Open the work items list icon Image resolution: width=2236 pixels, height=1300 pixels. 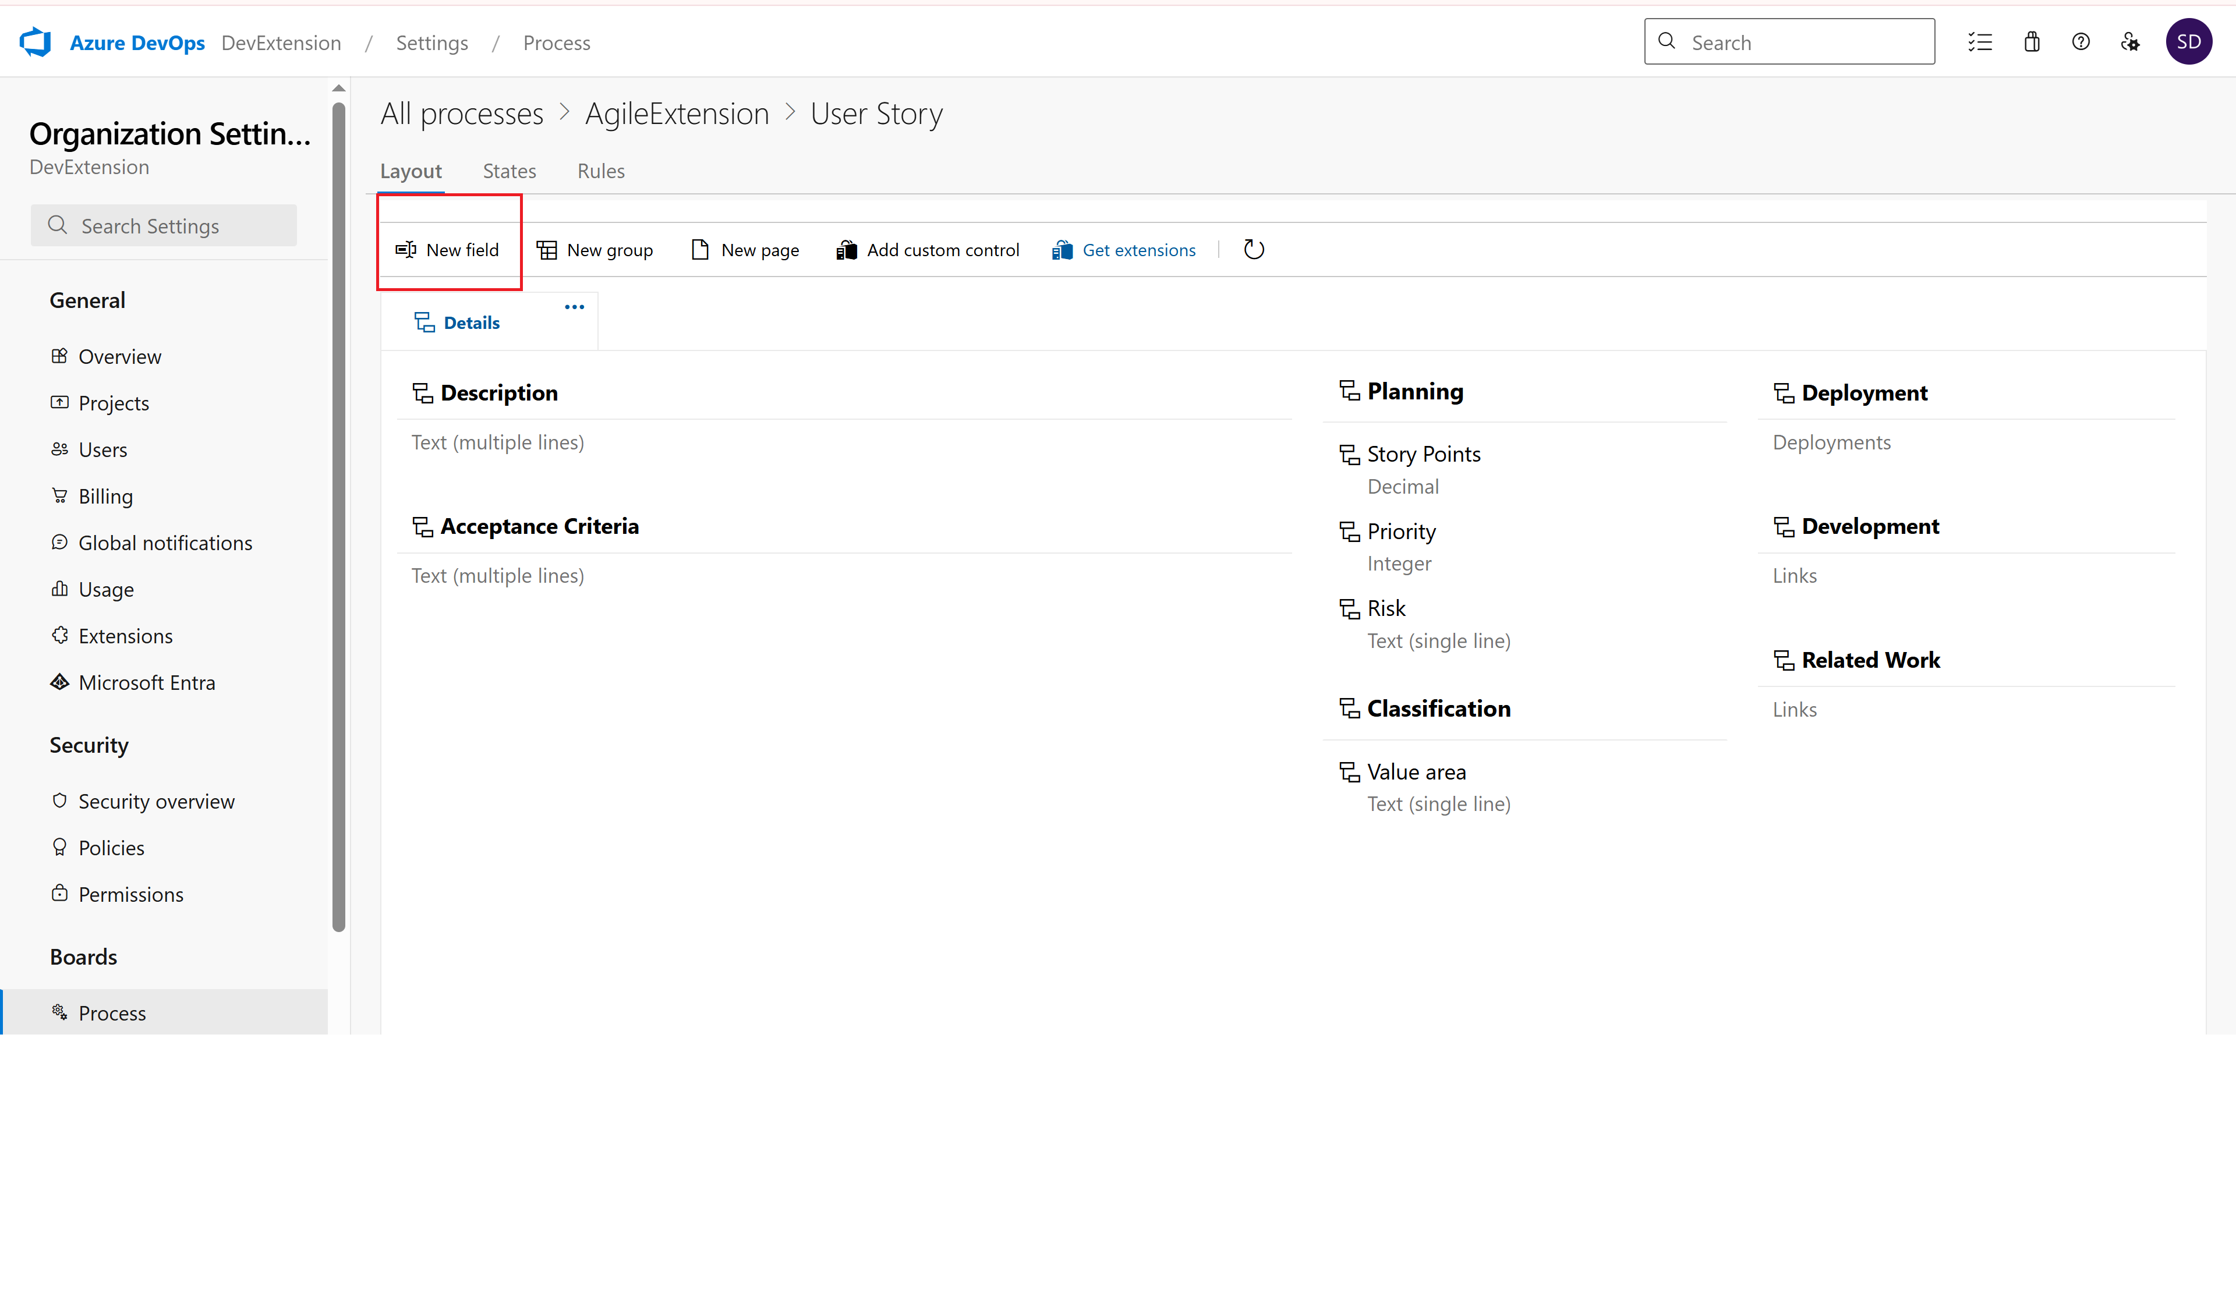tap(1980, 42)
